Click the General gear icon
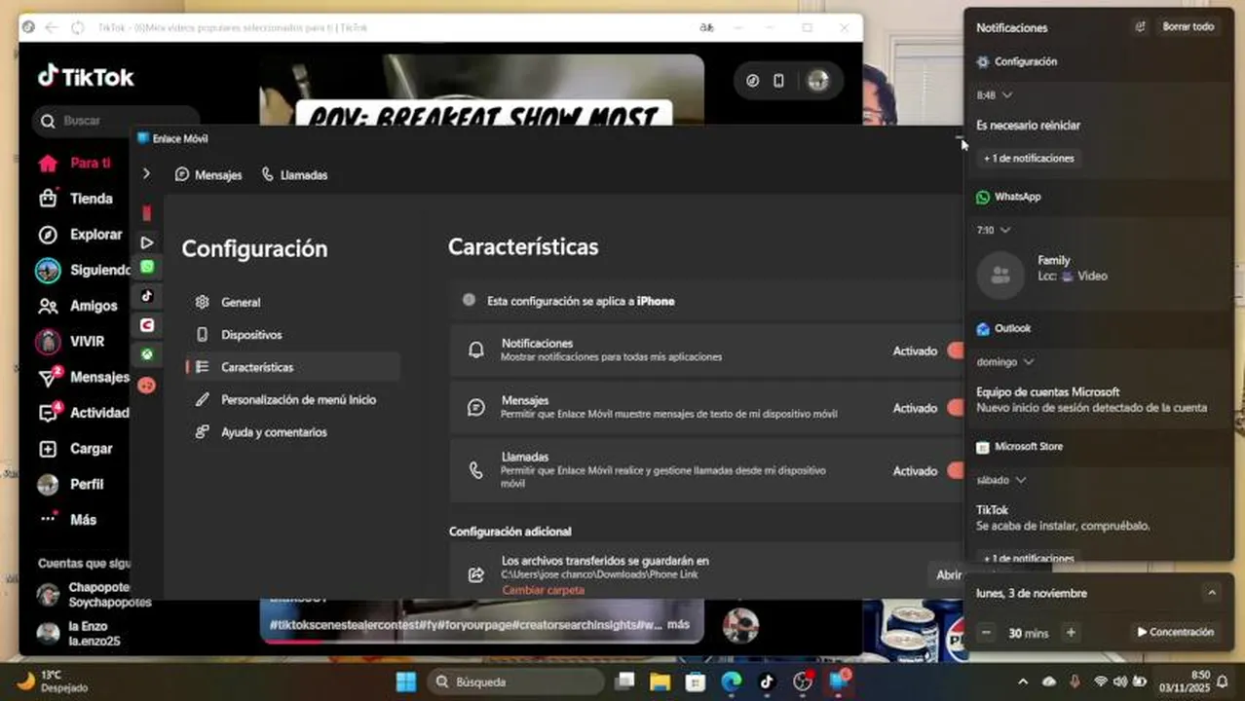This screenshot has height=701, width=1245. pyautogui.click(x=203, y=302)
